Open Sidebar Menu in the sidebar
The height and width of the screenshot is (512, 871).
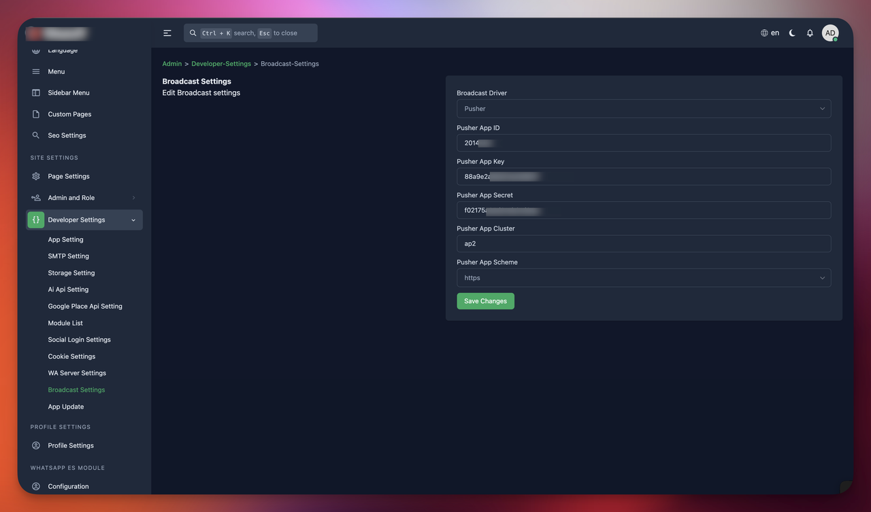pyautogui.click(x=69, y=92)
